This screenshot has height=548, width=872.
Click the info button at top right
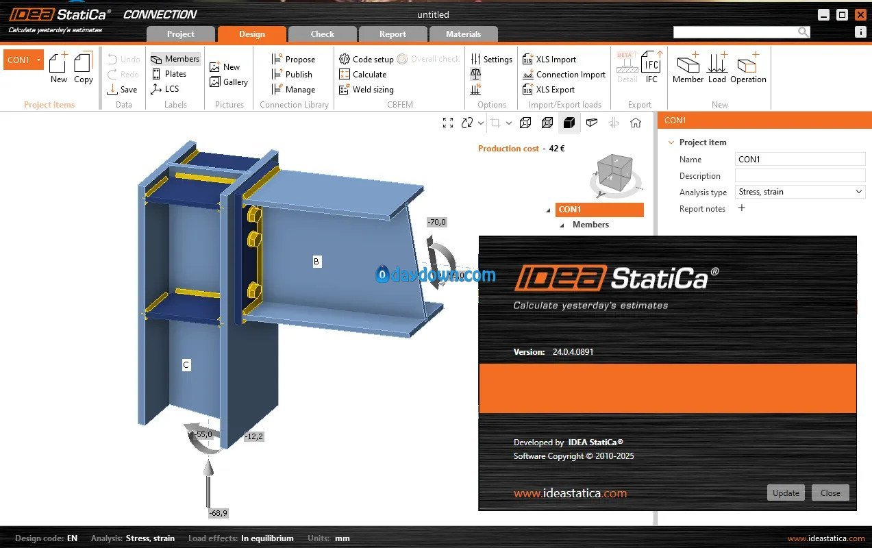860,32
